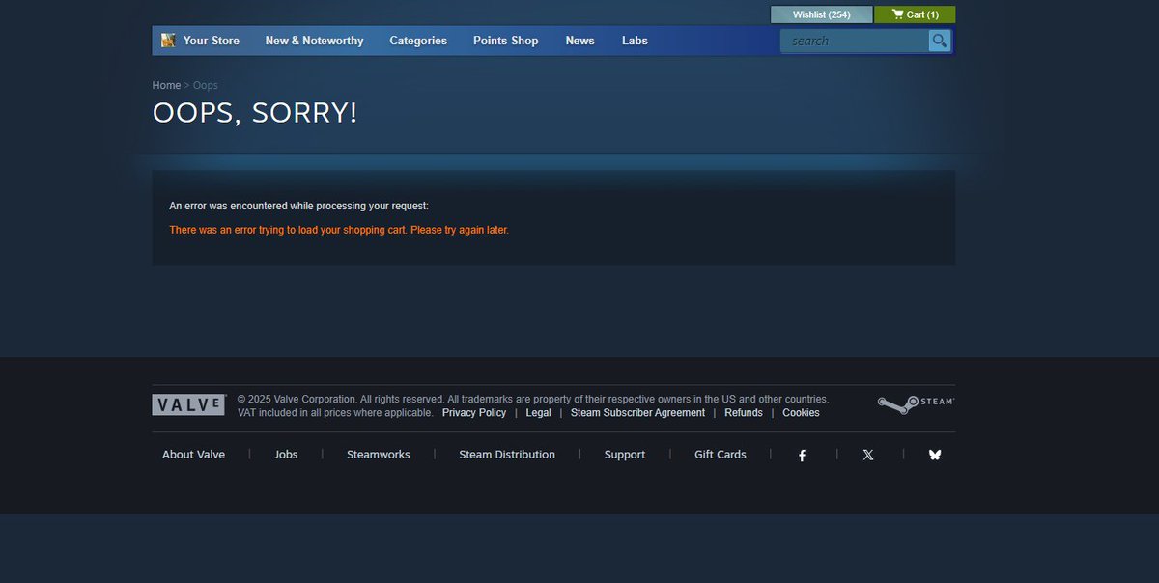The image size is (1159, 583).
Task: Go to the News tab
Action: tap(579, 41)
